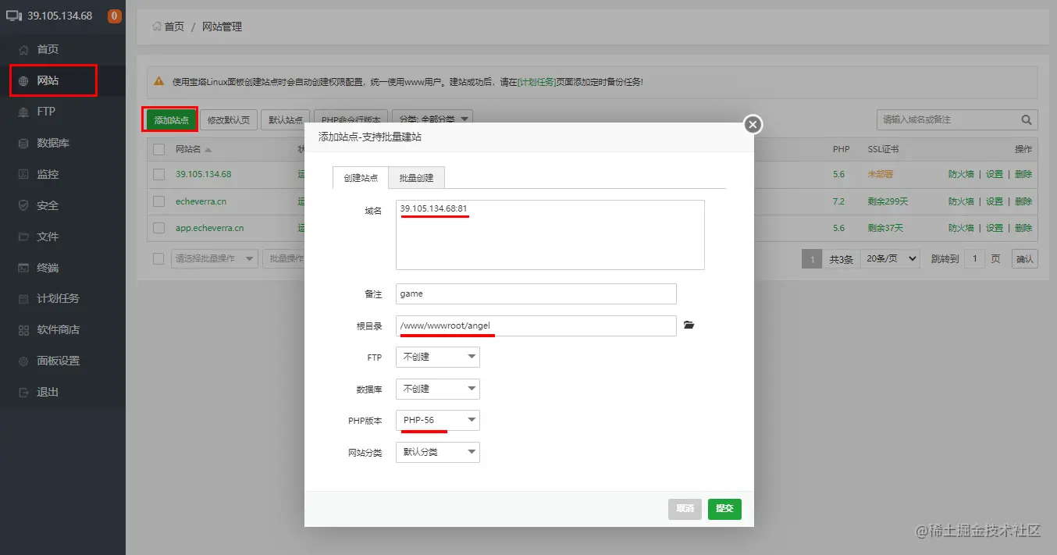The height and width of the screenshot is (555, 1057).
Task: Switch to the 创建站点 tab
Action: click(x=361, y=178)
